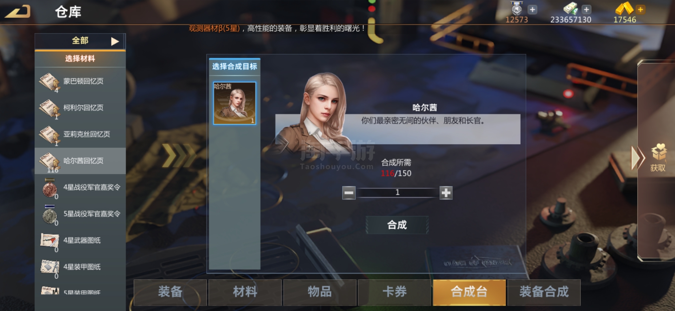
Task: Open the 装备合成 tab
Action: click(544, 292)
